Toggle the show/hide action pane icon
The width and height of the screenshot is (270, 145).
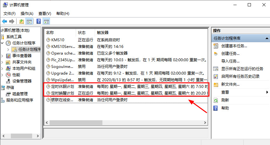[x=46, y=22]
